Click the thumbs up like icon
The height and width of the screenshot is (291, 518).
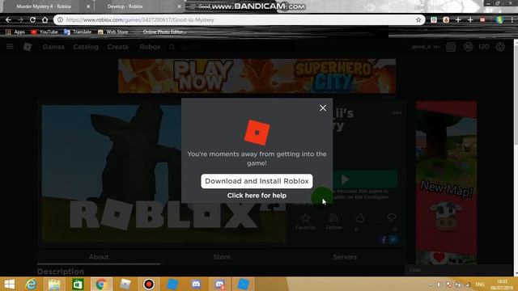(360, 218)
